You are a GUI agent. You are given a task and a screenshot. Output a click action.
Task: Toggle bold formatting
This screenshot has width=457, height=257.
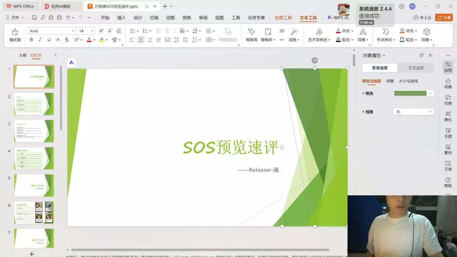point(31,40)
